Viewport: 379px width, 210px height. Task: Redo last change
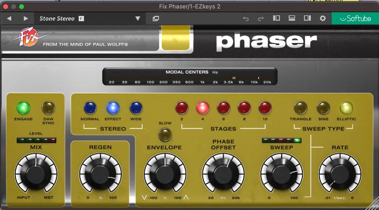[261, 19]
